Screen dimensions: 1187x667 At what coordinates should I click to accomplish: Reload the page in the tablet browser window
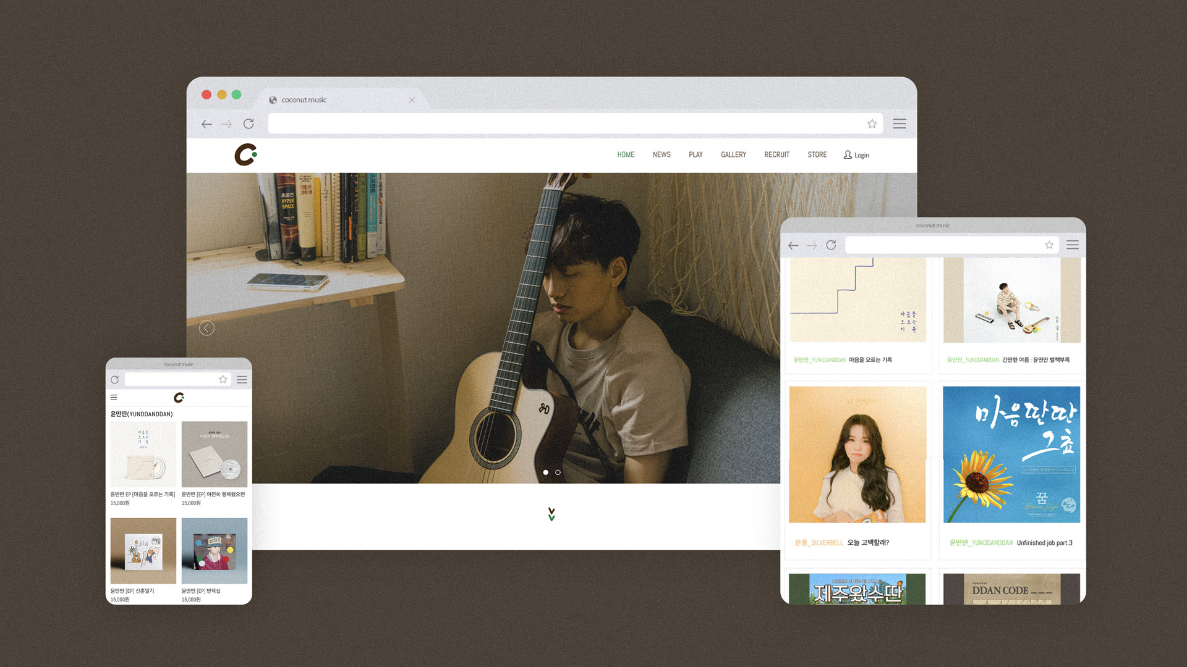(831, 245)
